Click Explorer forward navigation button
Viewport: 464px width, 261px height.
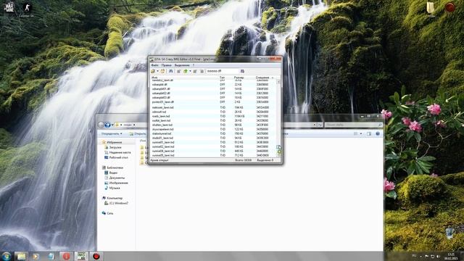pos(107,125)
